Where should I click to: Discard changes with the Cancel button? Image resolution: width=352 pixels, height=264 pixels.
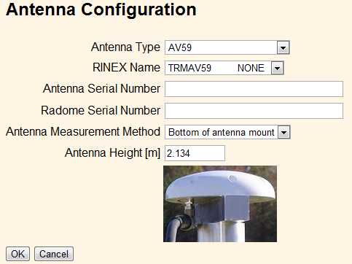54,254
